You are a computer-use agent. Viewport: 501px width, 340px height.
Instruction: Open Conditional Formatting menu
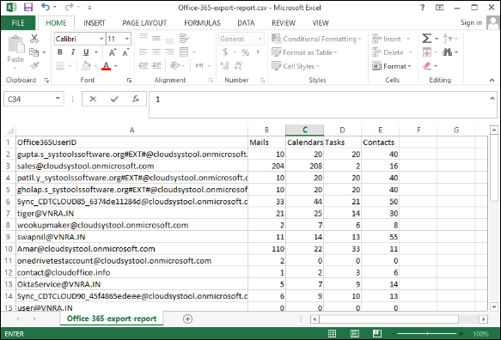point(316,39)
